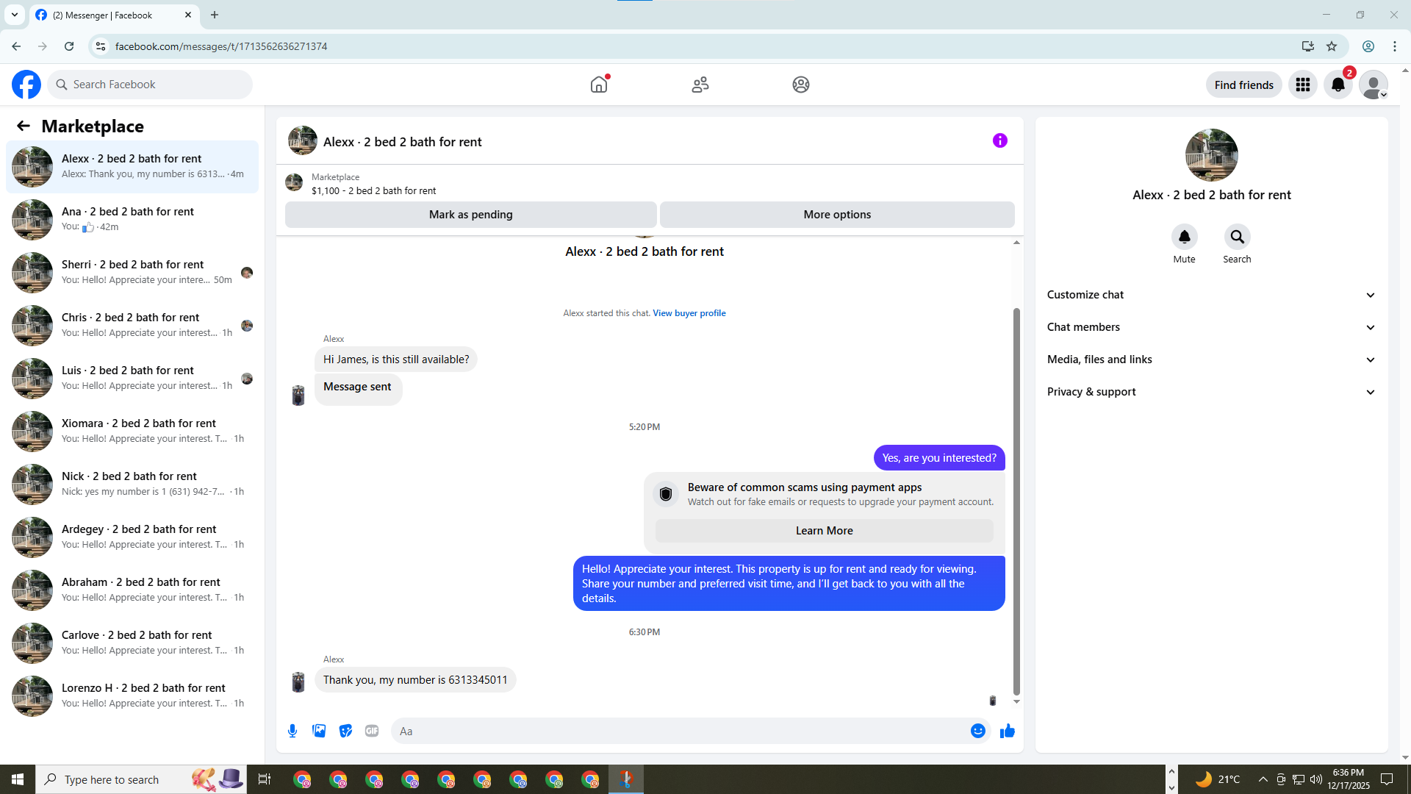Open the Facebook notifications bell

coord(1338,85)
